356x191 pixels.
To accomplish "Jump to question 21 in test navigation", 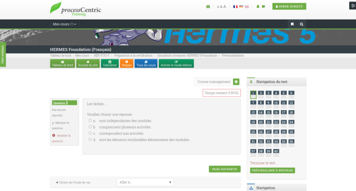I will 268,124.
